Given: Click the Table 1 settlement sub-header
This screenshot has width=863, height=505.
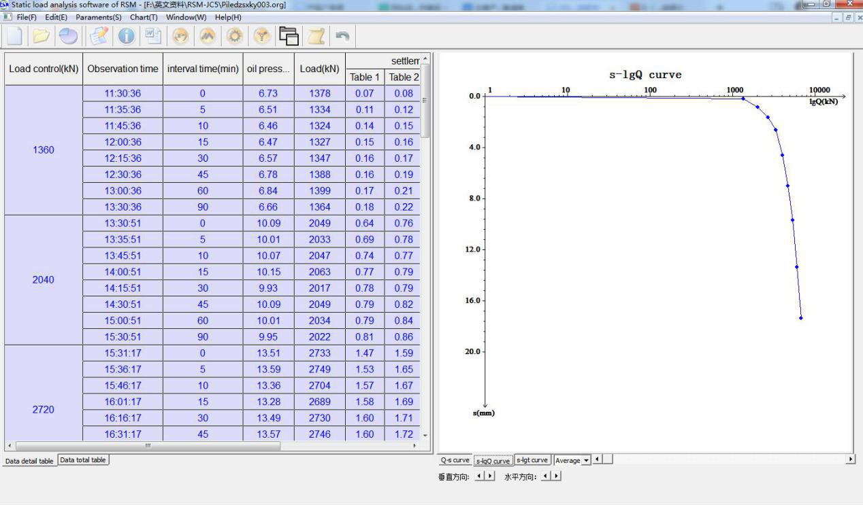Looking at the screenshot, I should [x=365, y=77].
